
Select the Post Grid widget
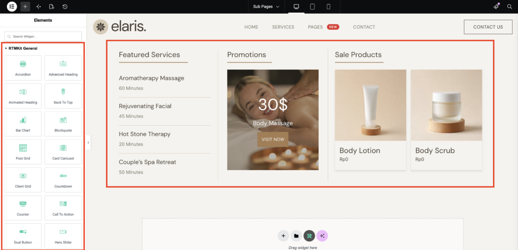point(23,152)
